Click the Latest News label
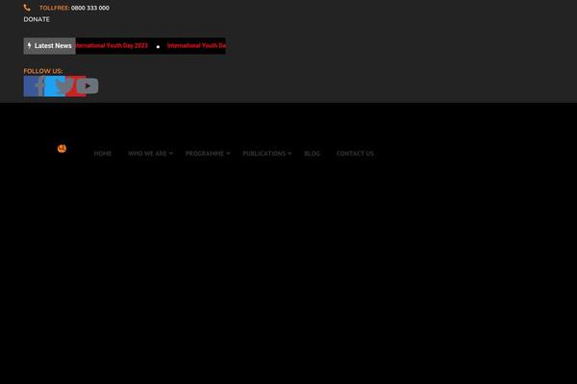The width and height of the screenshot is (577, 384). tap(50, 46)
